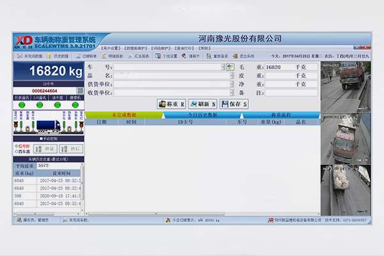Open the 汇总报表 toolbar icon
Image resolution: width=384 pixels, height=256 pixels.
pos(131,56)
